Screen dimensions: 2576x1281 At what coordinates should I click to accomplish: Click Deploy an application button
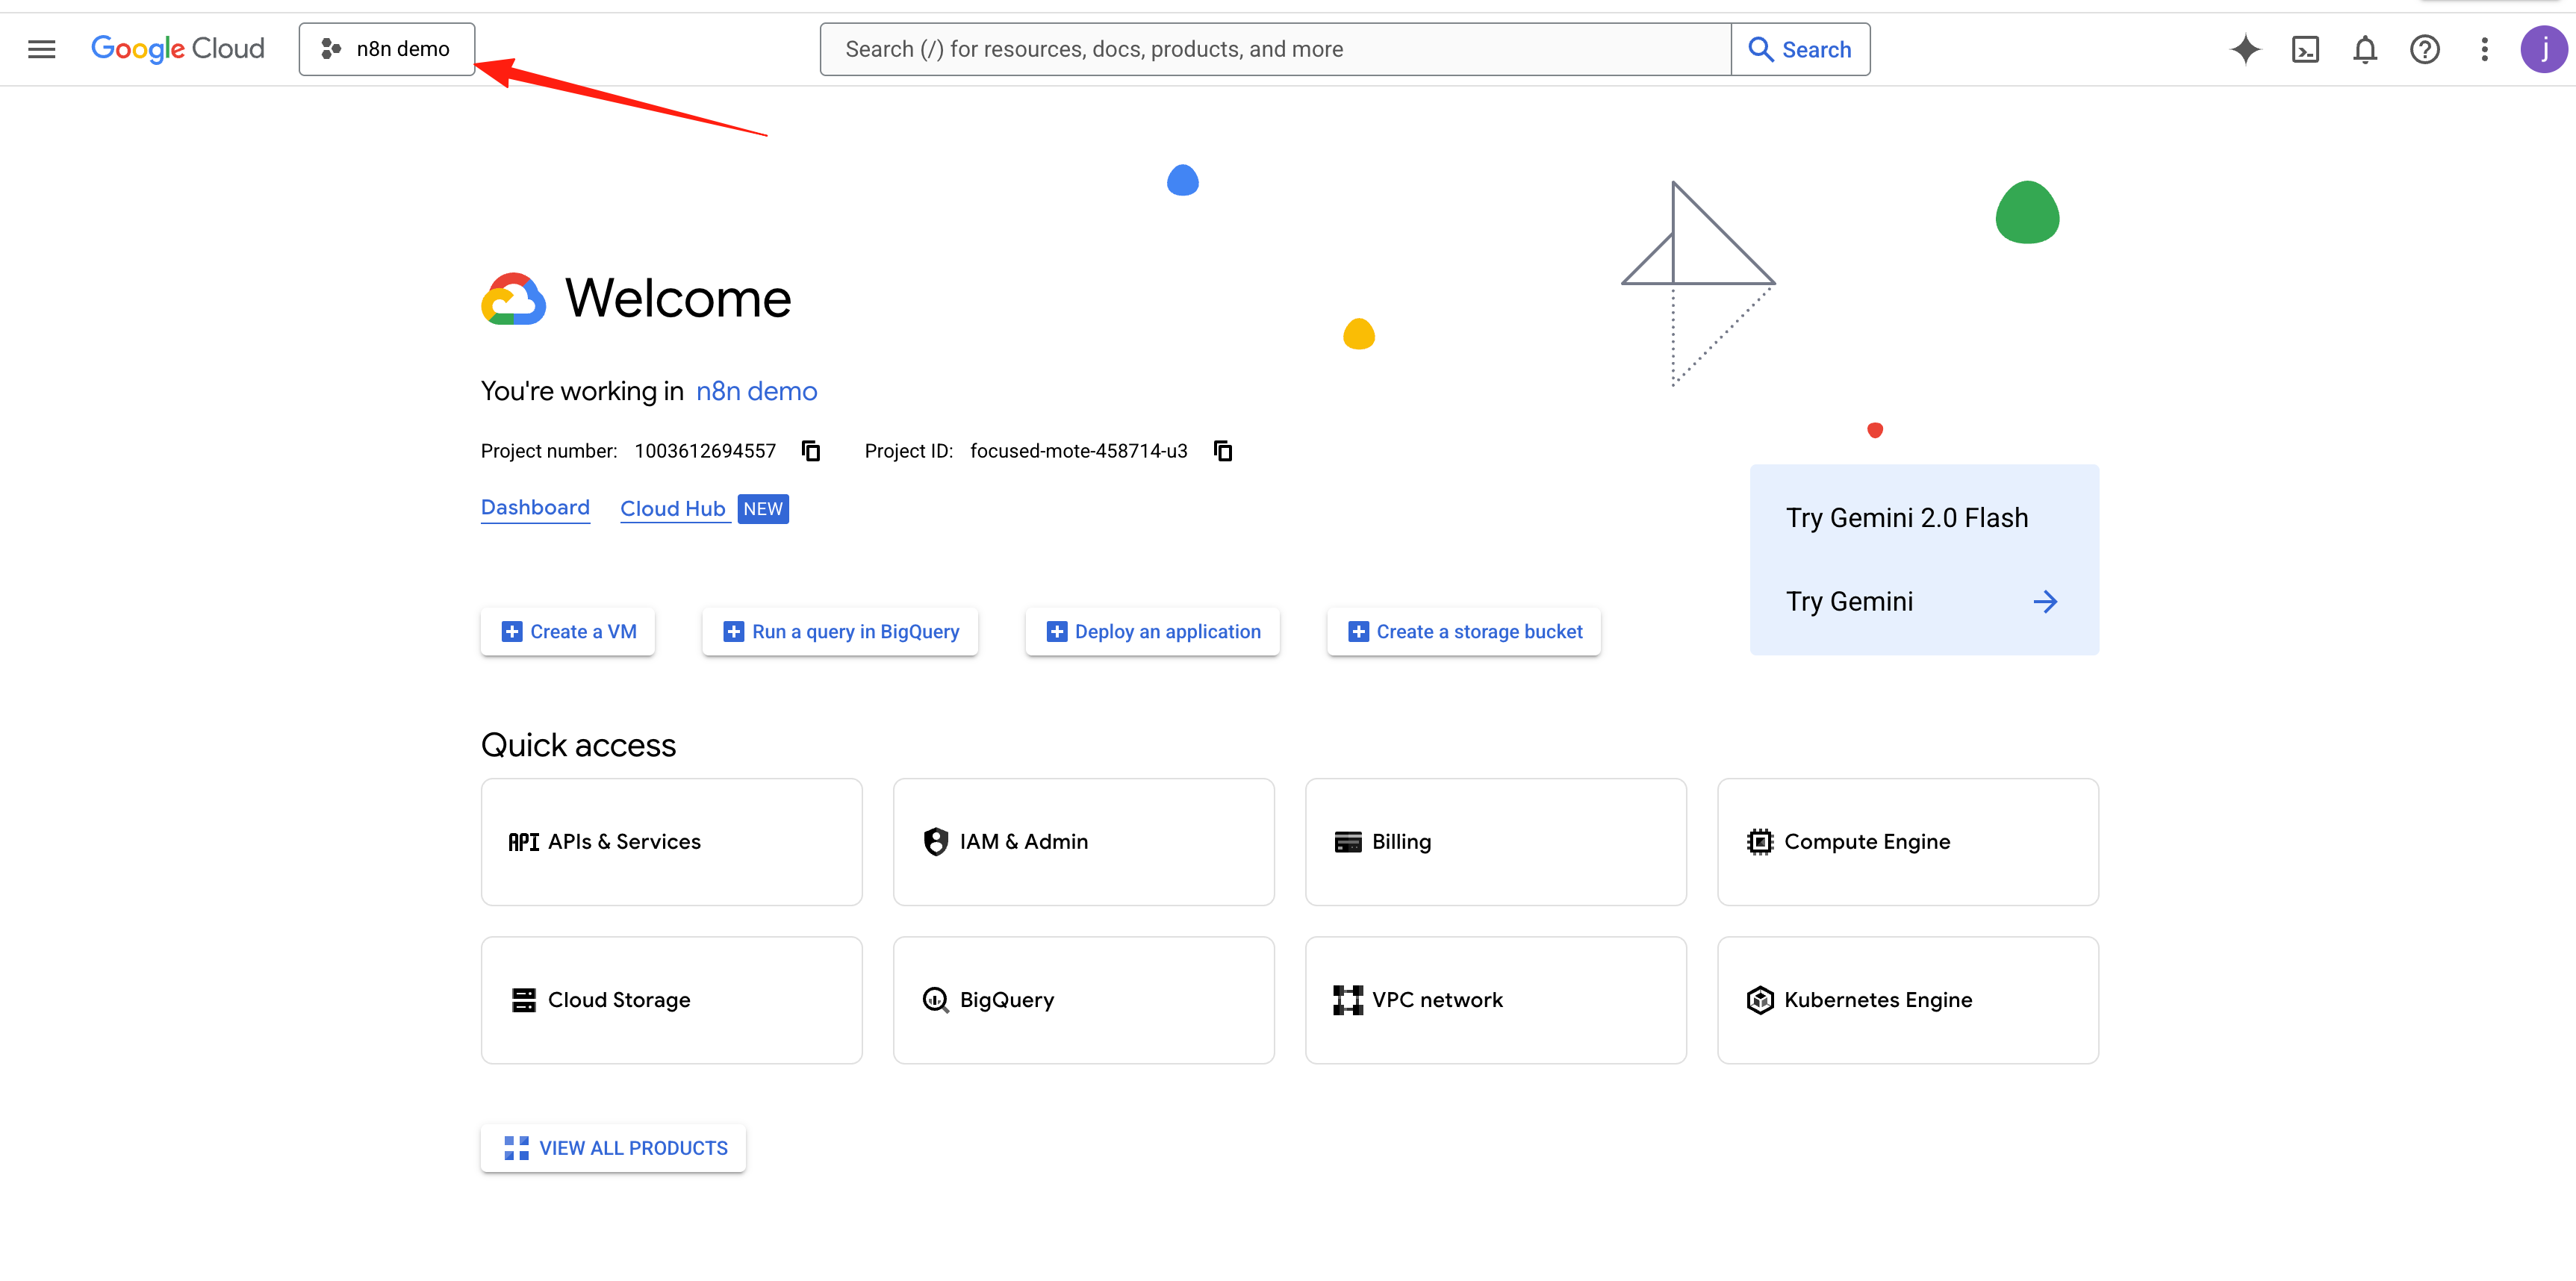1152,632
